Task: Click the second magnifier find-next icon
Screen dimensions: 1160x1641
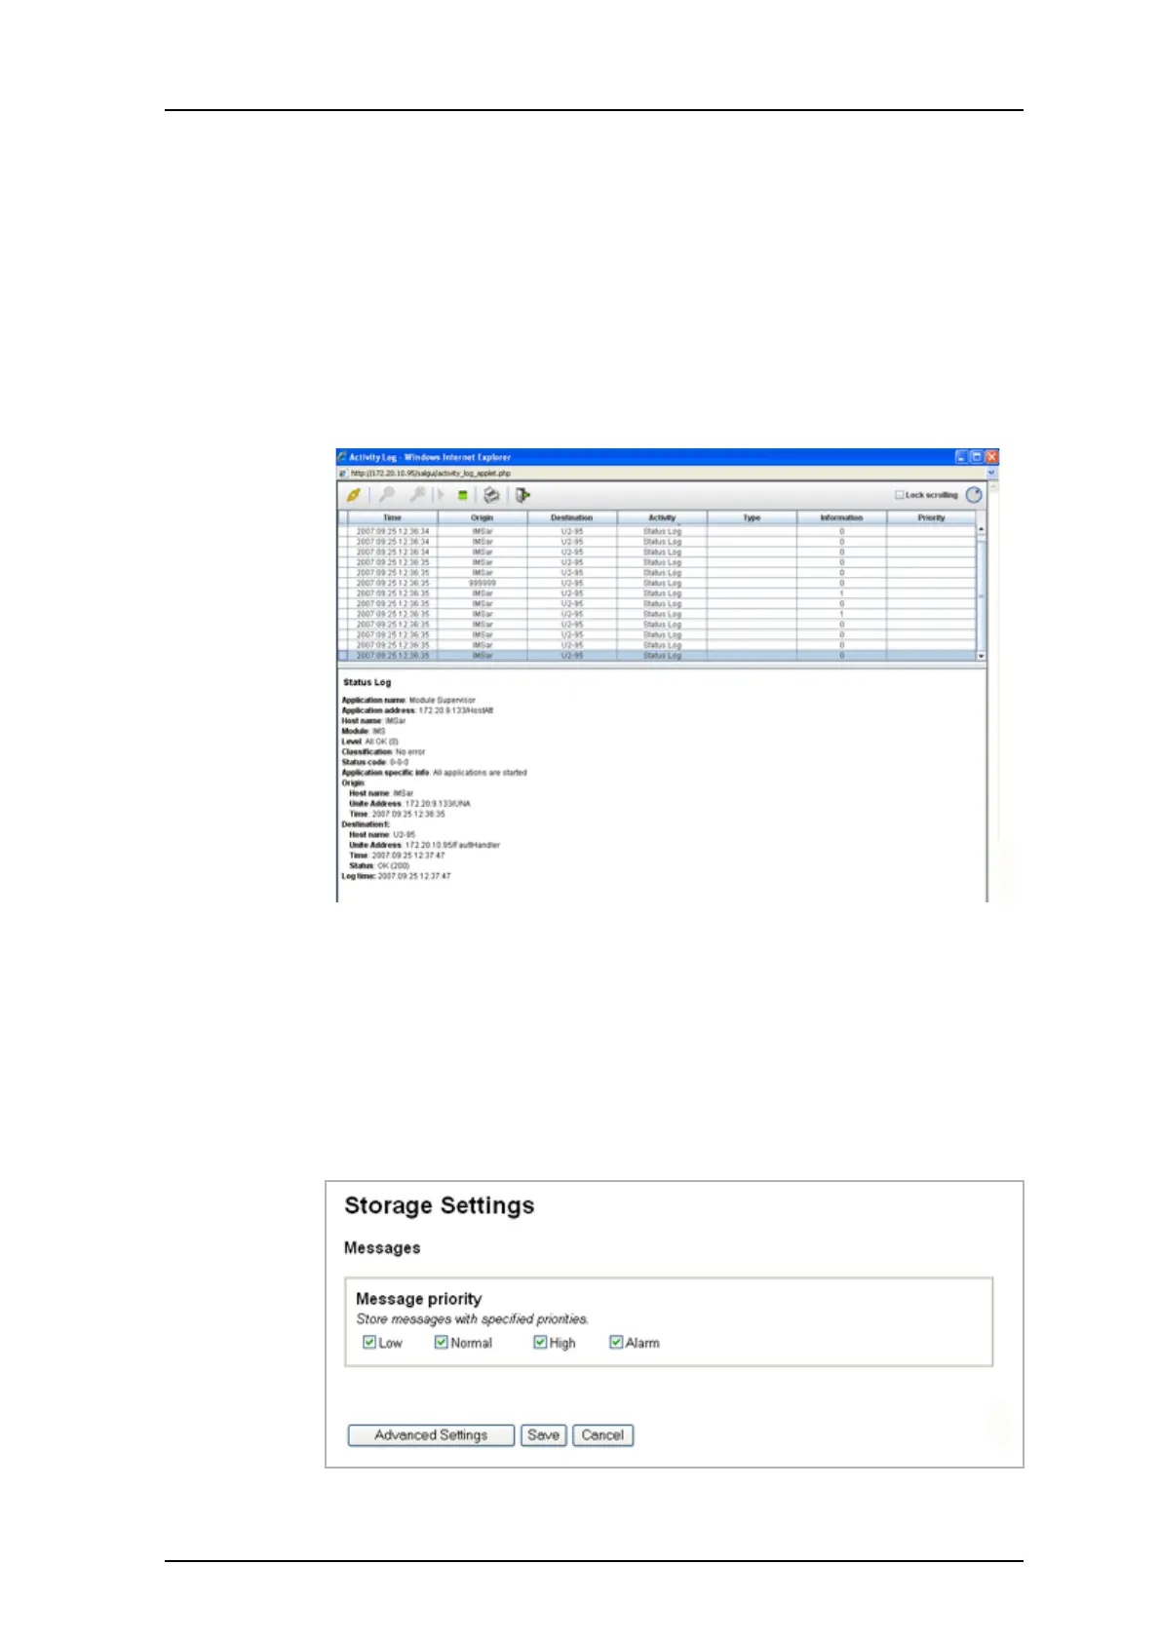Action: 417,495
